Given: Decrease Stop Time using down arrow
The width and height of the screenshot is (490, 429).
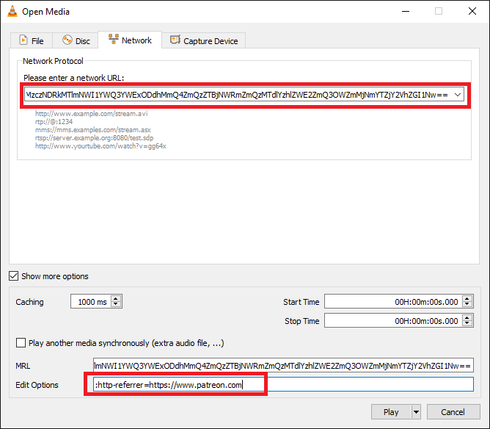Looking at the screenshot, I should pos(467,323).
